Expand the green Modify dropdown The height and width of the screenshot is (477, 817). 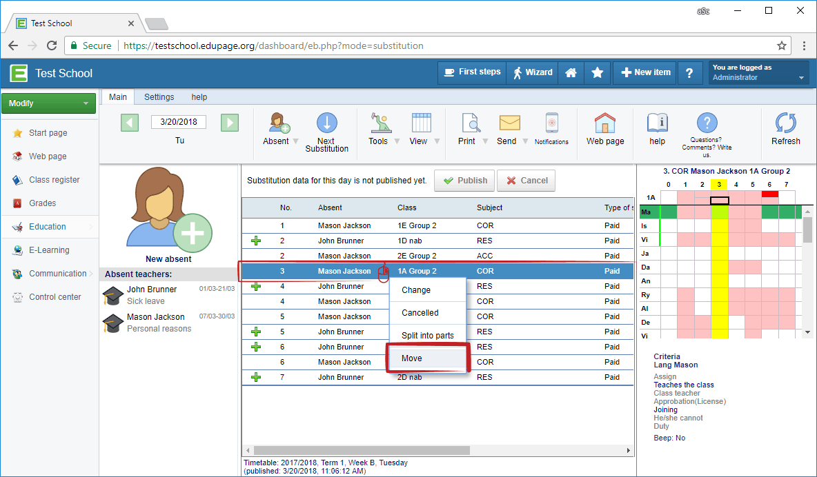86,103
